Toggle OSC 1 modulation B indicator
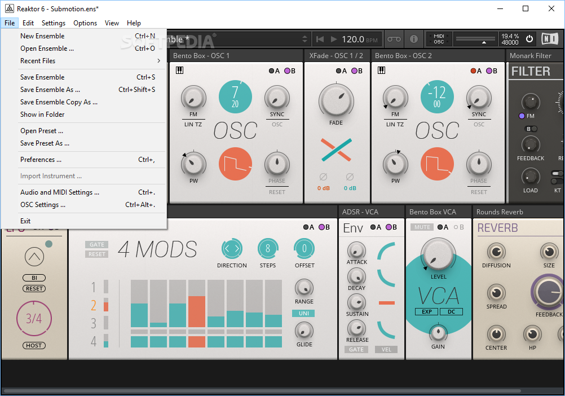The width and height of the screenshot is (565, 396). coord(290,71)
